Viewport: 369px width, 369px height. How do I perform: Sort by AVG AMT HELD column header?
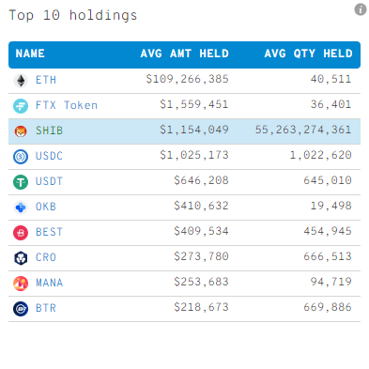click(185, 54)
